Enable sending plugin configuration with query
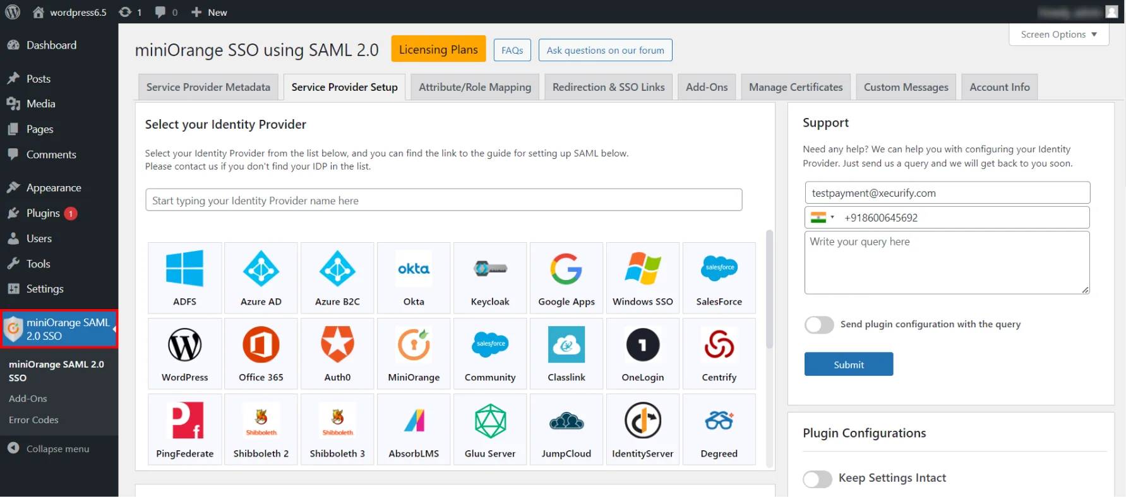The height and width of the screenshot is (497, 1126). pyautogui.click(x=819, y=325)
